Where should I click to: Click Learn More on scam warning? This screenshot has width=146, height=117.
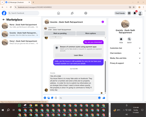pyautogui.click(x=78, y=55)
